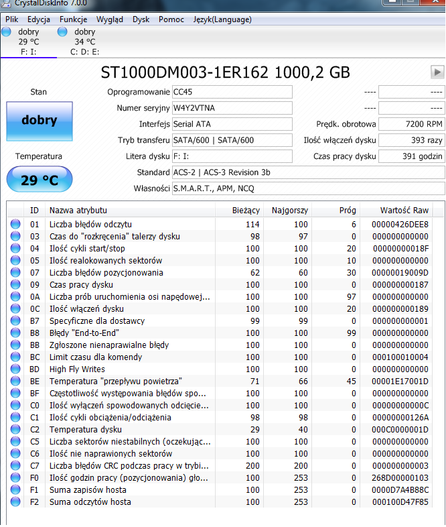The image size is (446, 527).
Task: Click the Bieżący column header
Action: click(x=239, y=211)
